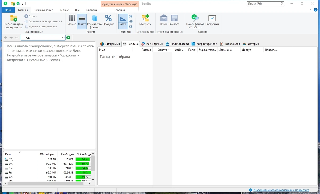Click the 74 % free space bar
Screen dimensions: 320x194
tap(83, 159)
